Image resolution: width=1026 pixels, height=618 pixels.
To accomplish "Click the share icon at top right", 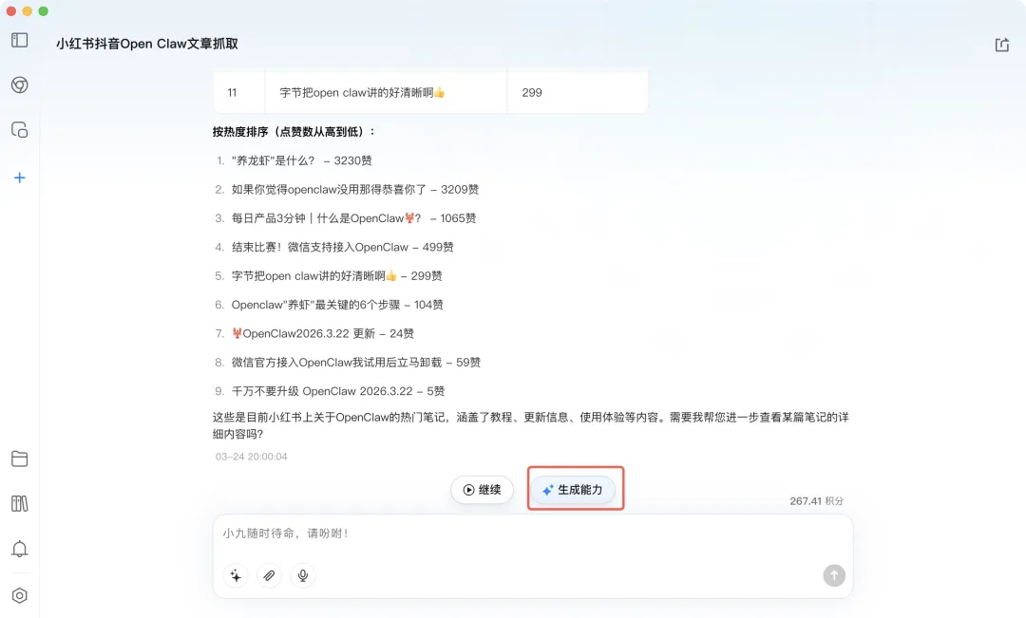I will (1002, 45).
